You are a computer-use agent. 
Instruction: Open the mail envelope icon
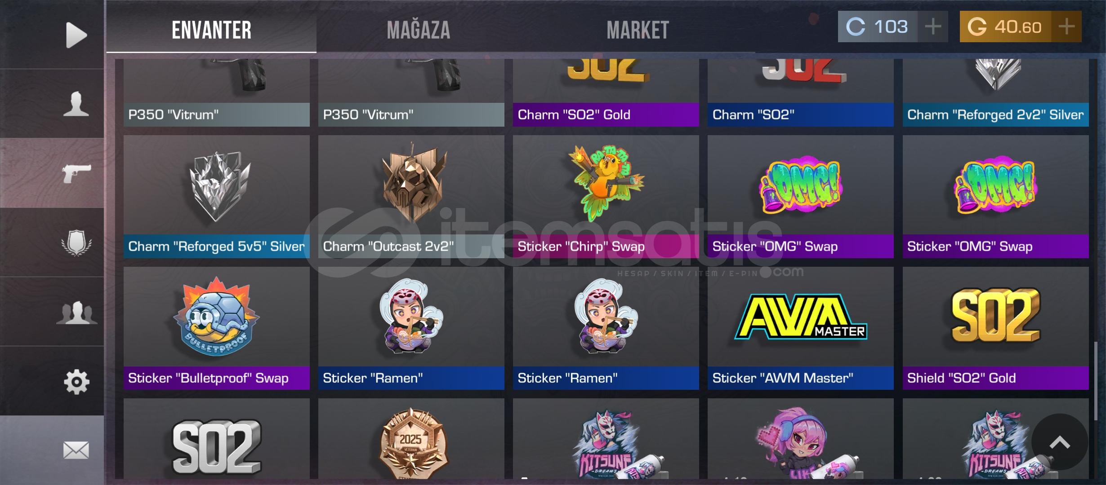76,450
